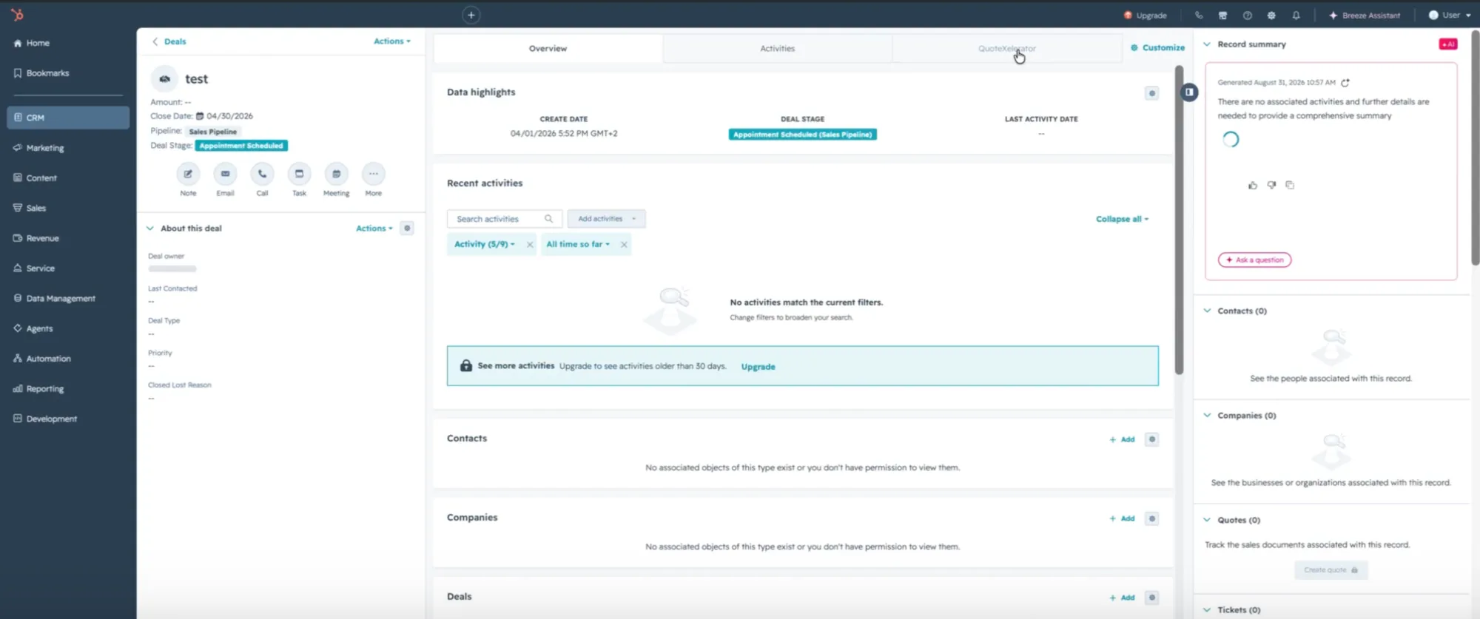Viewport: 1480px width, 619px height.
Task: Open the calling phone icon in top bar
Action: point(1199,15)
